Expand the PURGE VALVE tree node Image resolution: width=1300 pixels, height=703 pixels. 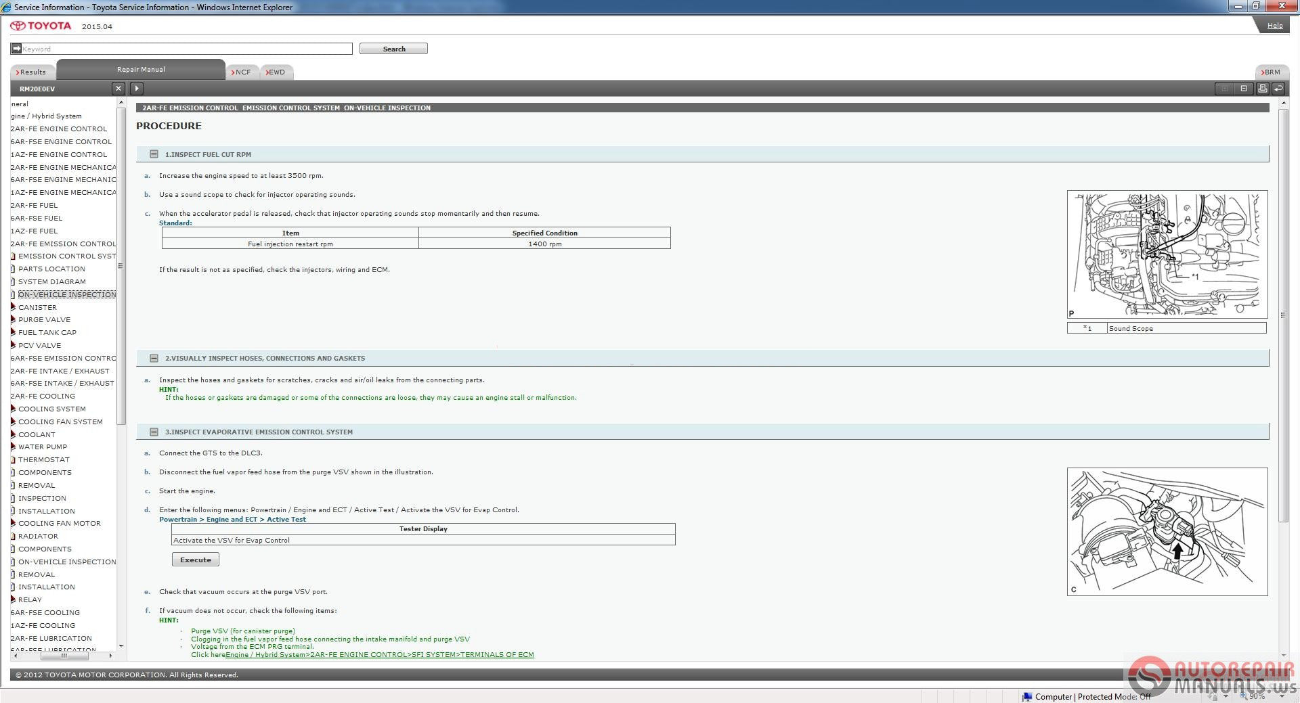pos(13,320)
